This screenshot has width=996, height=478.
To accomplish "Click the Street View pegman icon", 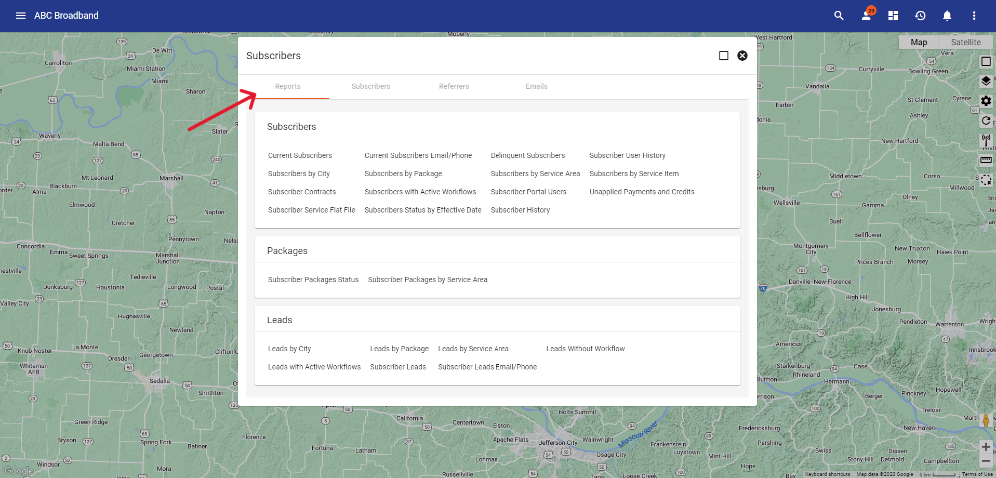I will click(x=986, y=420).
